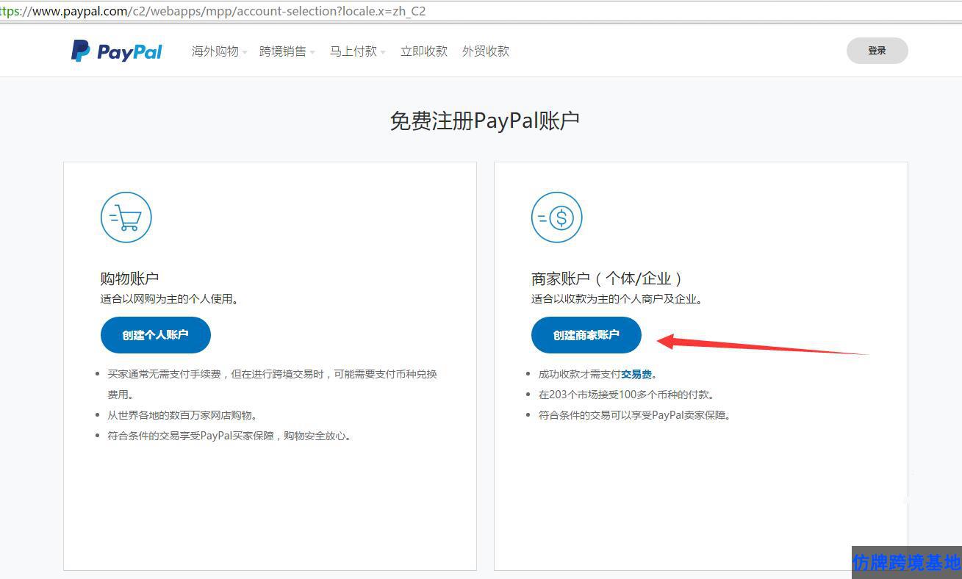Click 创建个人账户 button
Viewport: 962px width, 579px height.
point(156,335)
